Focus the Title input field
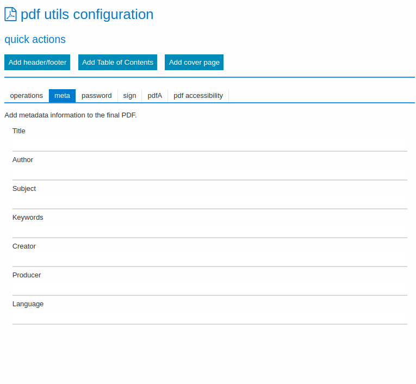Viewport: 416px width, 384px height. pyautogui.click(x=209, y=144)
